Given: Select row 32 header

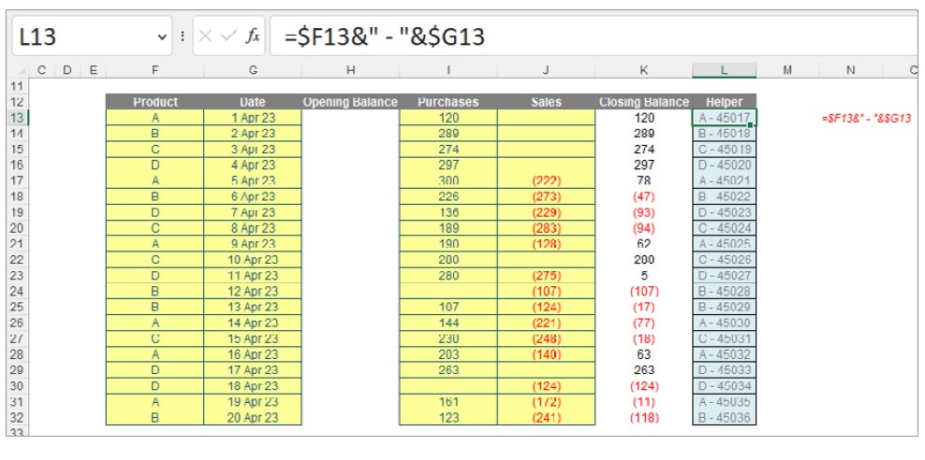Looking at the screenshot, I should (x=17, y=417).
